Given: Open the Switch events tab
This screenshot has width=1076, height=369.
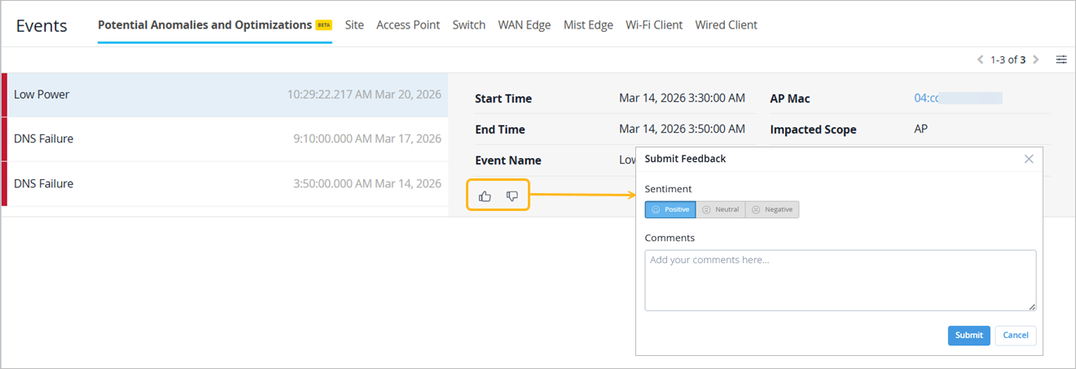Looking at the screenshot, I should (469, 25).
